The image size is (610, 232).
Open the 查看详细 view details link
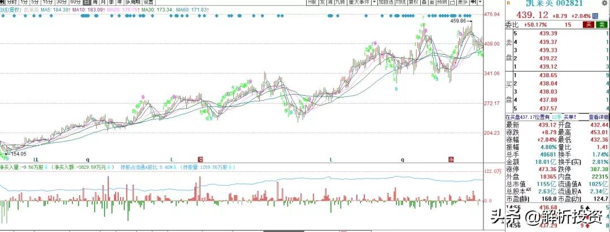[x=598, y=117]
